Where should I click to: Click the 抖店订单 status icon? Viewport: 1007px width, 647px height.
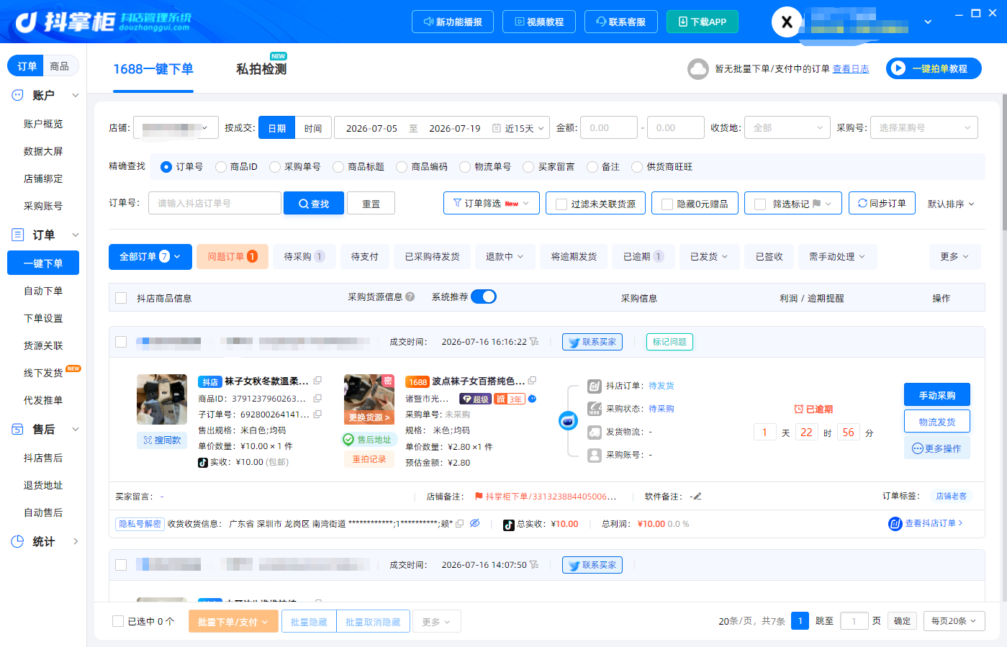pyautogui.click(x=595, y=386)
